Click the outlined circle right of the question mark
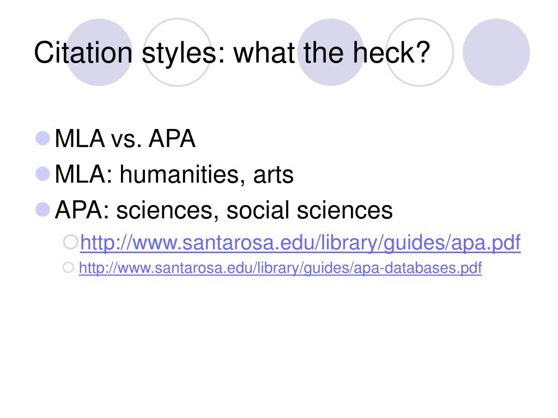Viewport: 558px width, 418px height. 420,52
